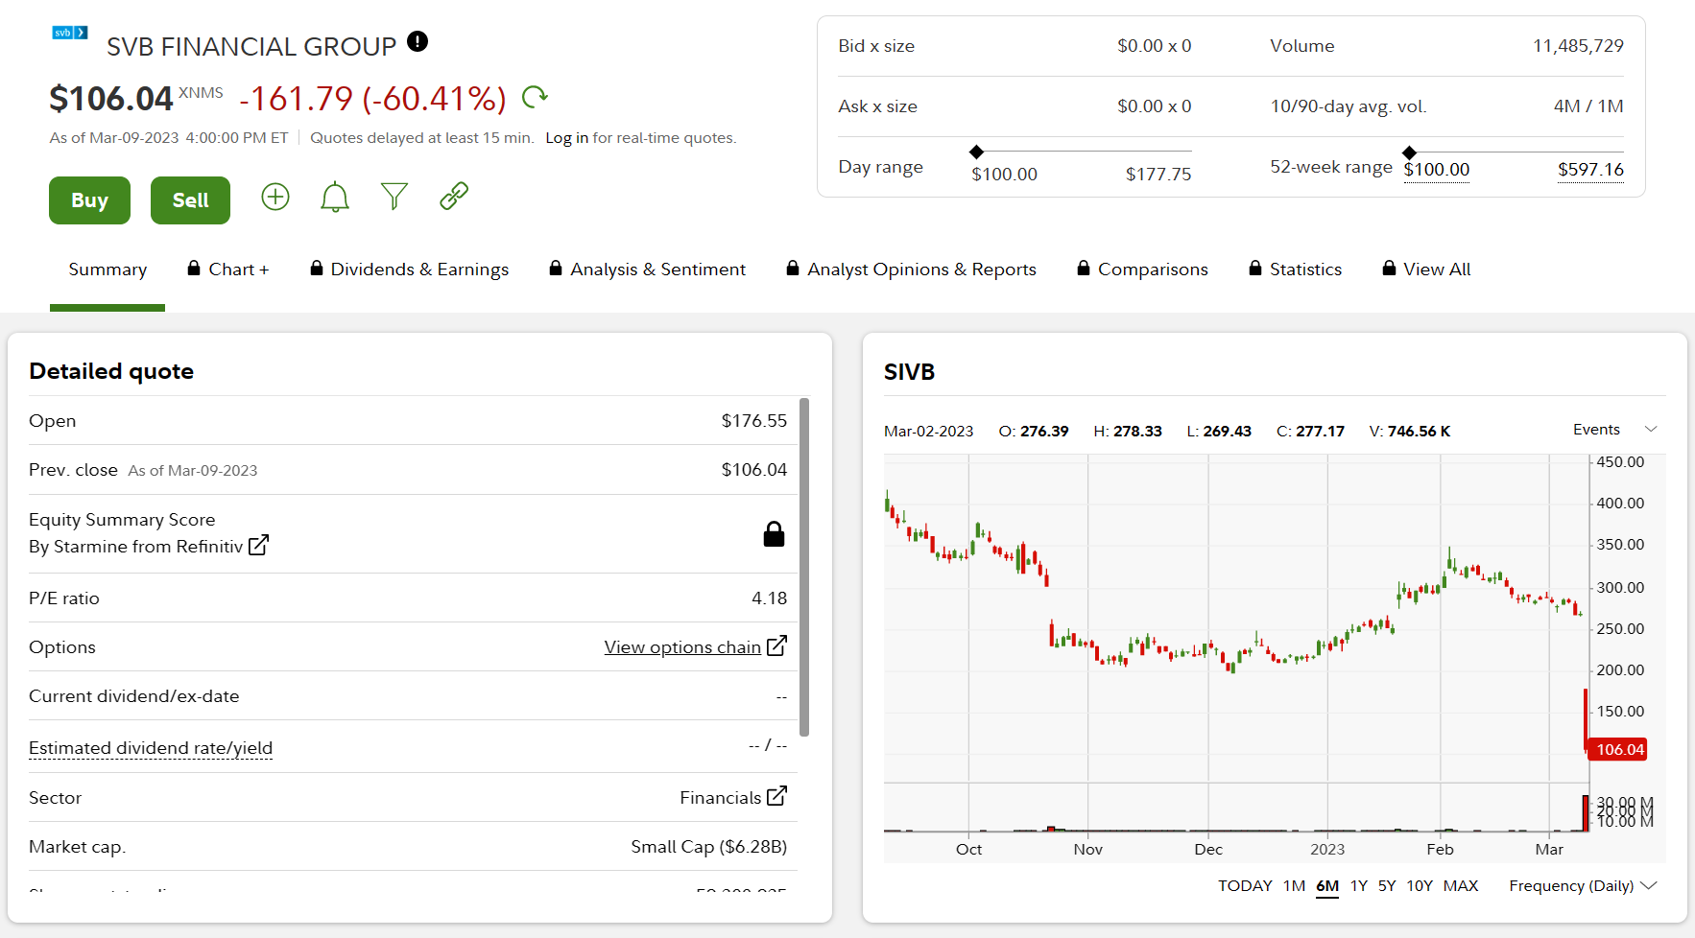Set chart range to 1Y
The image size is (1695, 938).
point(1358,885)
